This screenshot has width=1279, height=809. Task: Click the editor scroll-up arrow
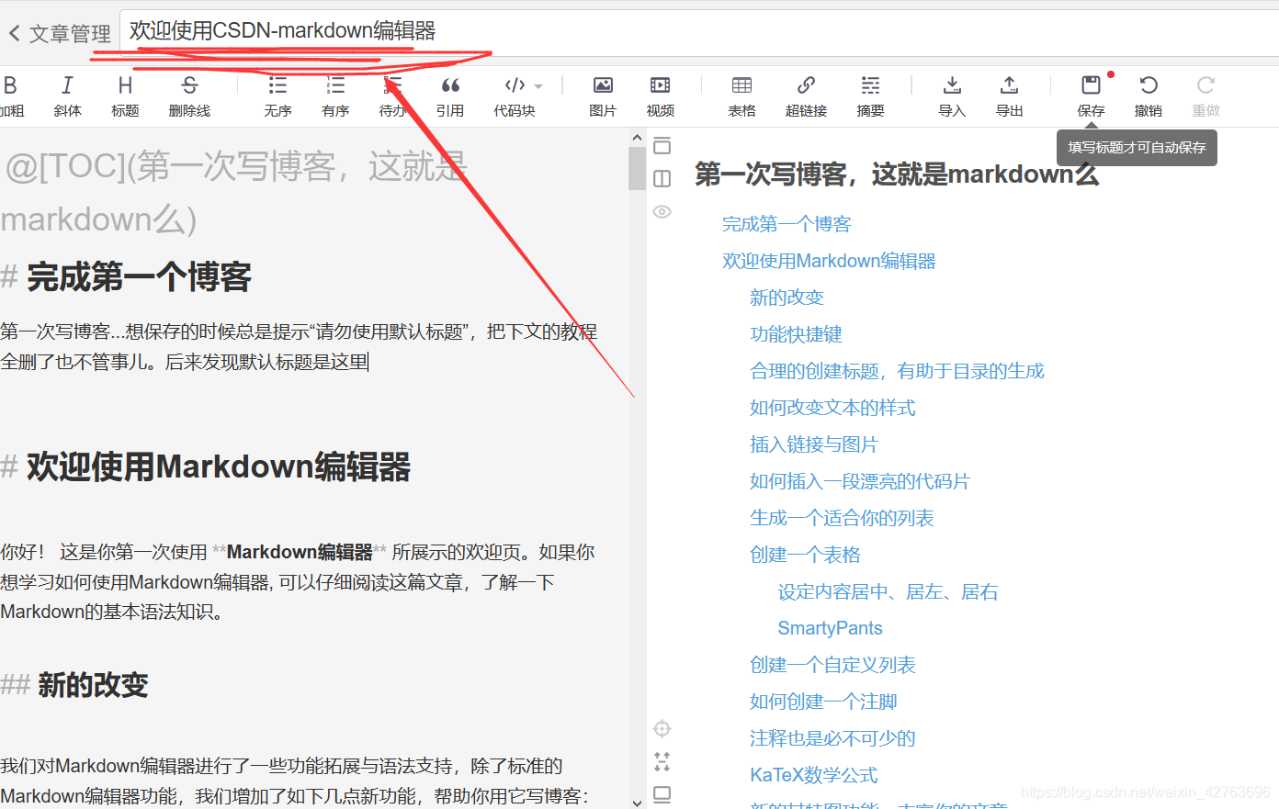coord(637,138)
